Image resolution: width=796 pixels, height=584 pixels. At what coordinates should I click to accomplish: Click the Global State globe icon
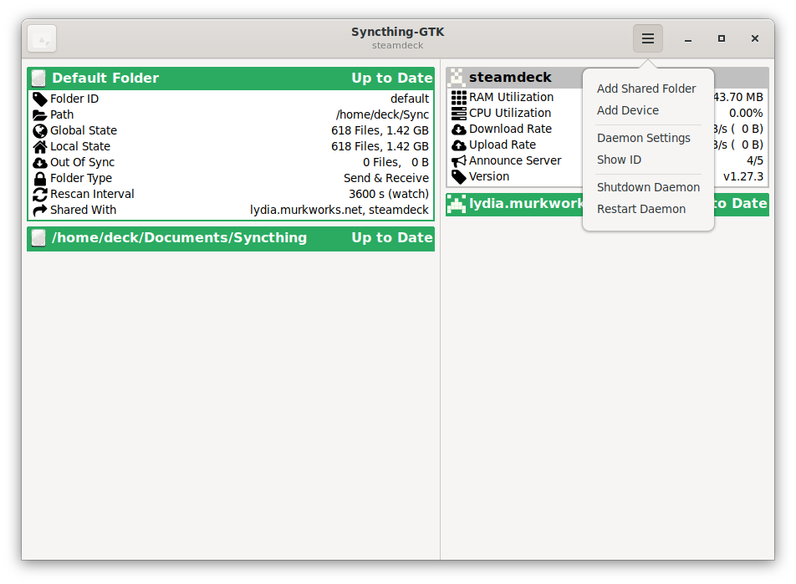[x=39, y=130]
